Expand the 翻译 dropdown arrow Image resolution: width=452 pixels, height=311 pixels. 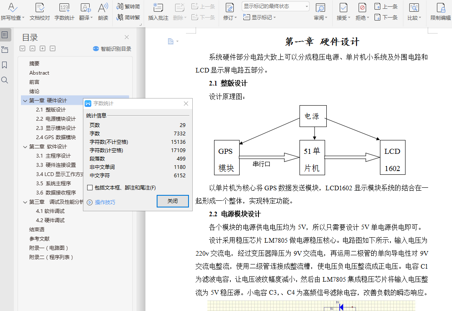click(x=92, y=18)
